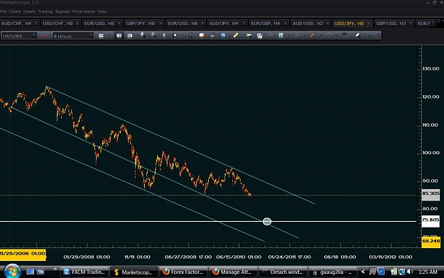Click the flag marker tool icon
Screen dimensions: 444x278
(175, 36)
